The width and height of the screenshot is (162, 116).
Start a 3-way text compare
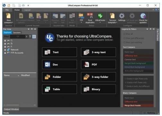98,52
